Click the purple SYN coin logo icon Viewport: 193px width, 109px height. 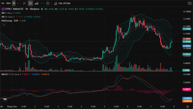(3, 9)
